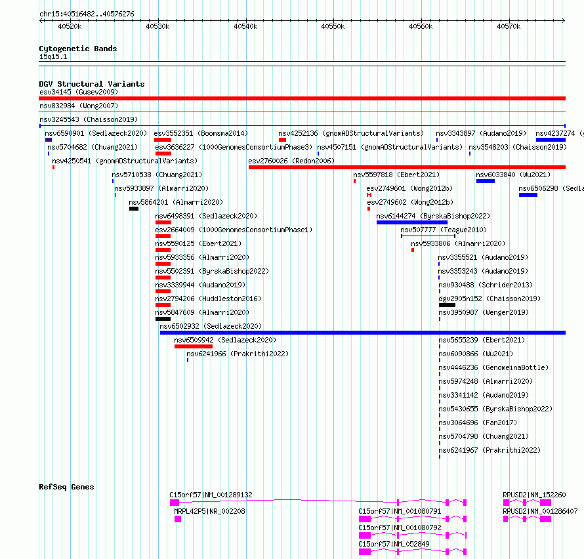
Task: Click the esv34145 (Gusev2009) red variant bar
Action: pos(302,98)
